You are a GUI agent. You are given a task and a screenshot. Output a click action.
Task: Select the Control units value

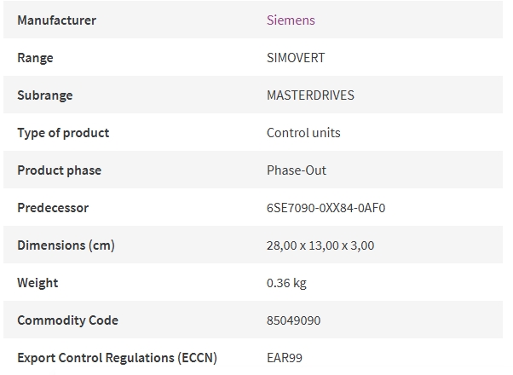(303, 133)
